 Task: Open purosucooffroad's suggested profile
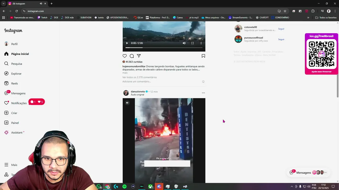coord(253,38)
